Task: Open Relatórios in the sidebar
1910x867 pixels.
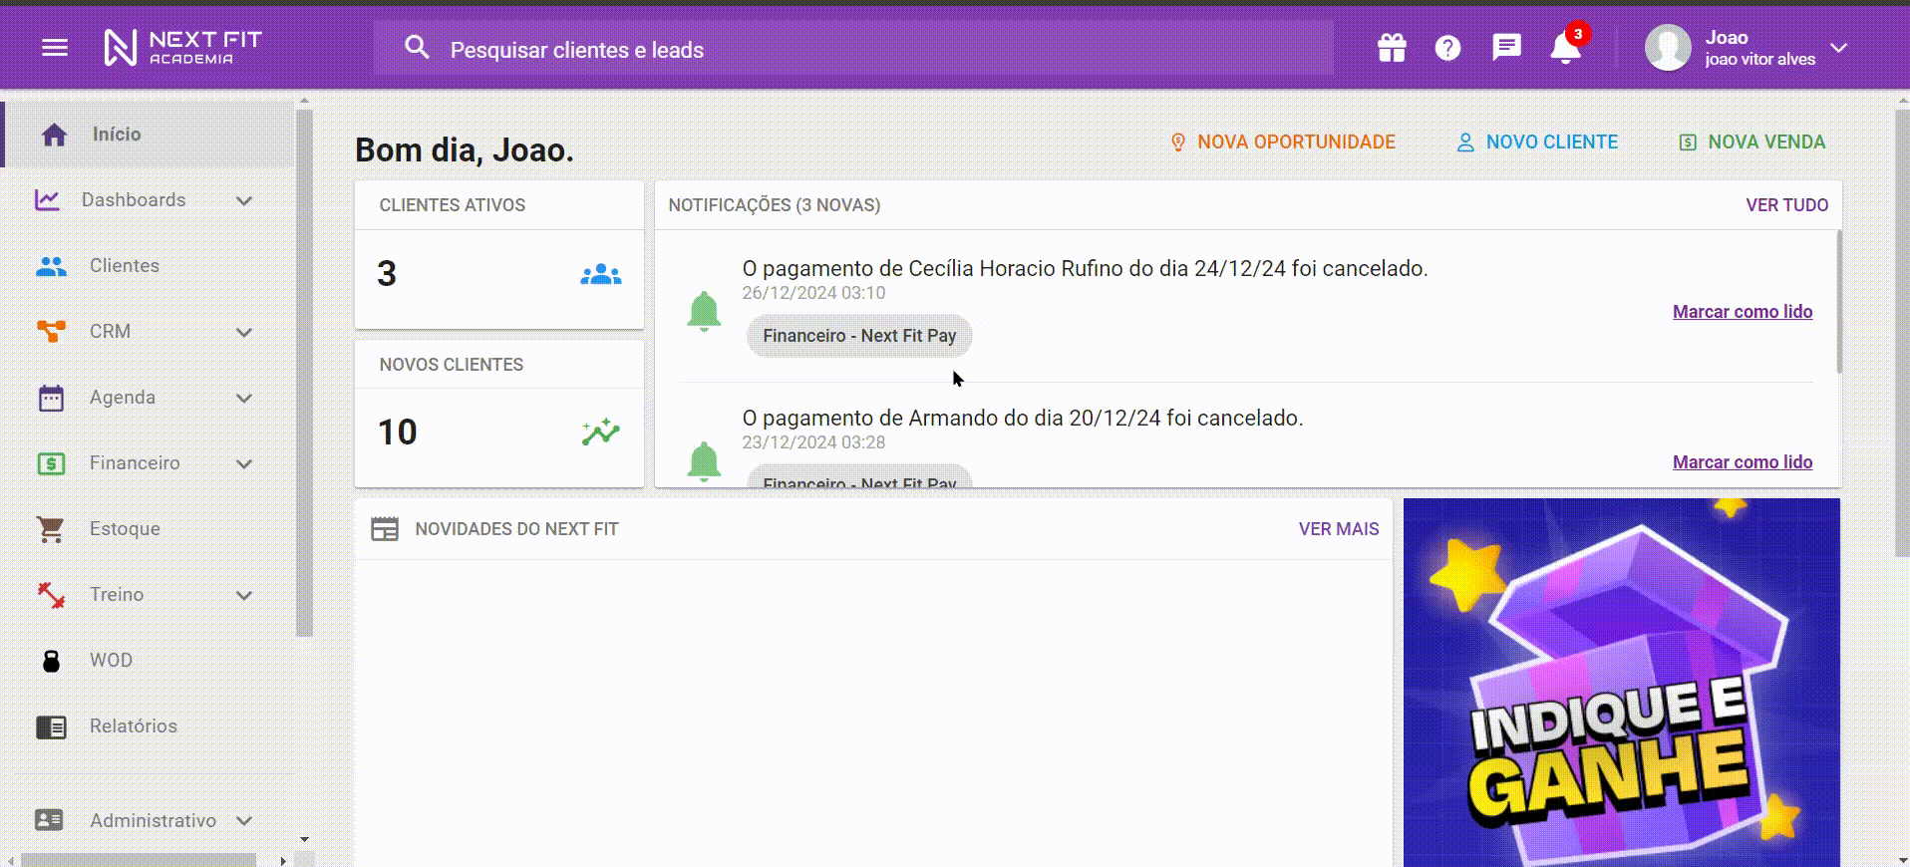Action: click(149, 726)
